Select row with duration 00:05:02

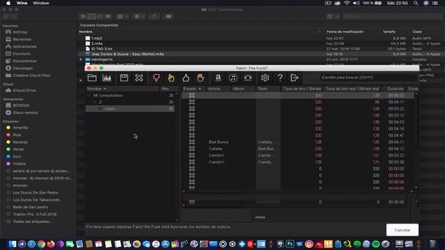point(298,96)
